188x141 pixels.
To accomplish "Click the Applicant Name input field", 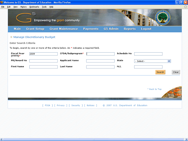I will (x=100, y=61).
